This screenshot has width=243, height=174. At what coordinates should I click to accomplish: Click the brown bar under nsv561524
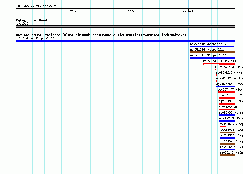227,132
